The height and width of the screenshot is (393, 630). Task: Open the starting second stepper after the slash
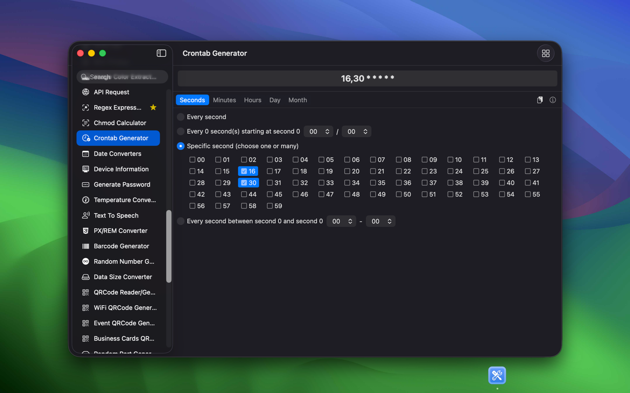(x=357, y=131)
